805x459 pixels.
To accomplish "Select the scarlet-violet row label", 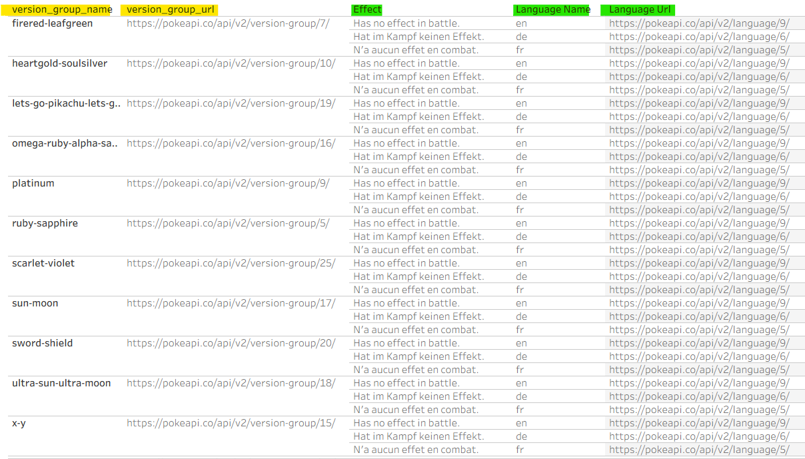I will (43, 263).
